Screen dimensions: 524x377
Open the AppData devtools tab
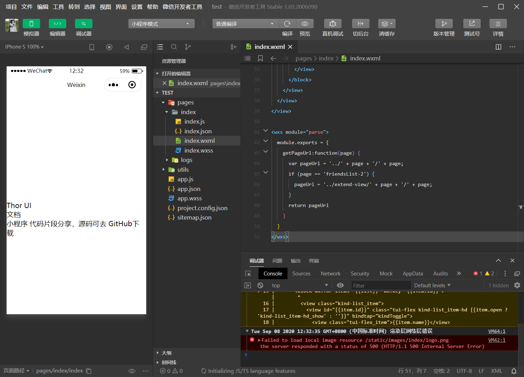(413, 274)
